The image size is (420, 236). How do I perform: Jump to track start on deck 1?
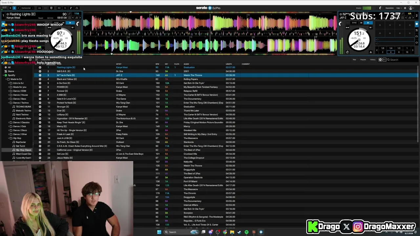point(63,23)
